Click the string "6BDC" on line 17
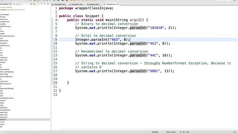 (154, 71)
